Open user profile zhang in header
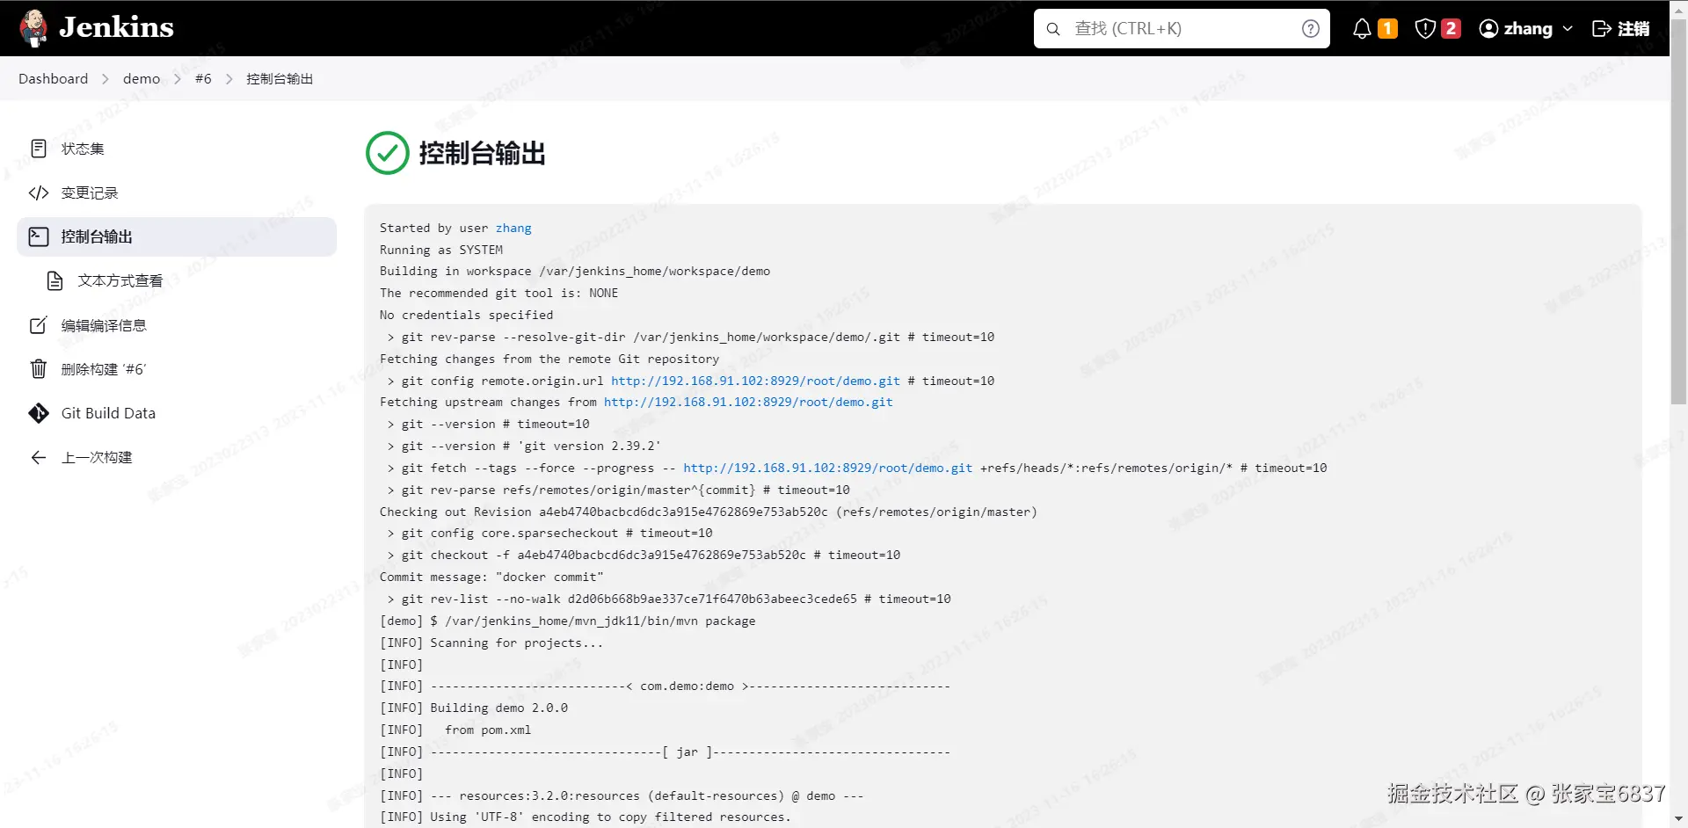The width and height of the screenshot is (1688, 828). coord(1526,29)
